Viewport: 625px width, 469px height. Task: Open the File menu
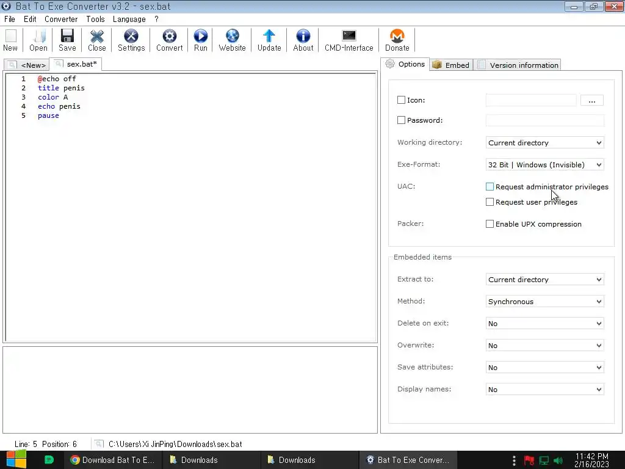click(x=10, y=19)
